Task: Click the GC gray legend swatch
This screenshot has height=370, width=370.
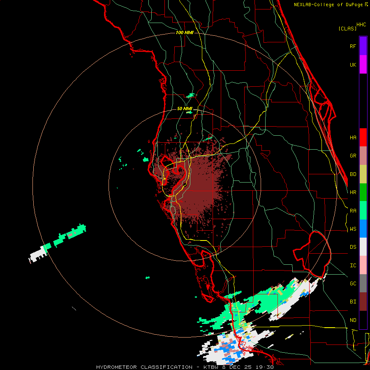Action: (x=363, y=283)
